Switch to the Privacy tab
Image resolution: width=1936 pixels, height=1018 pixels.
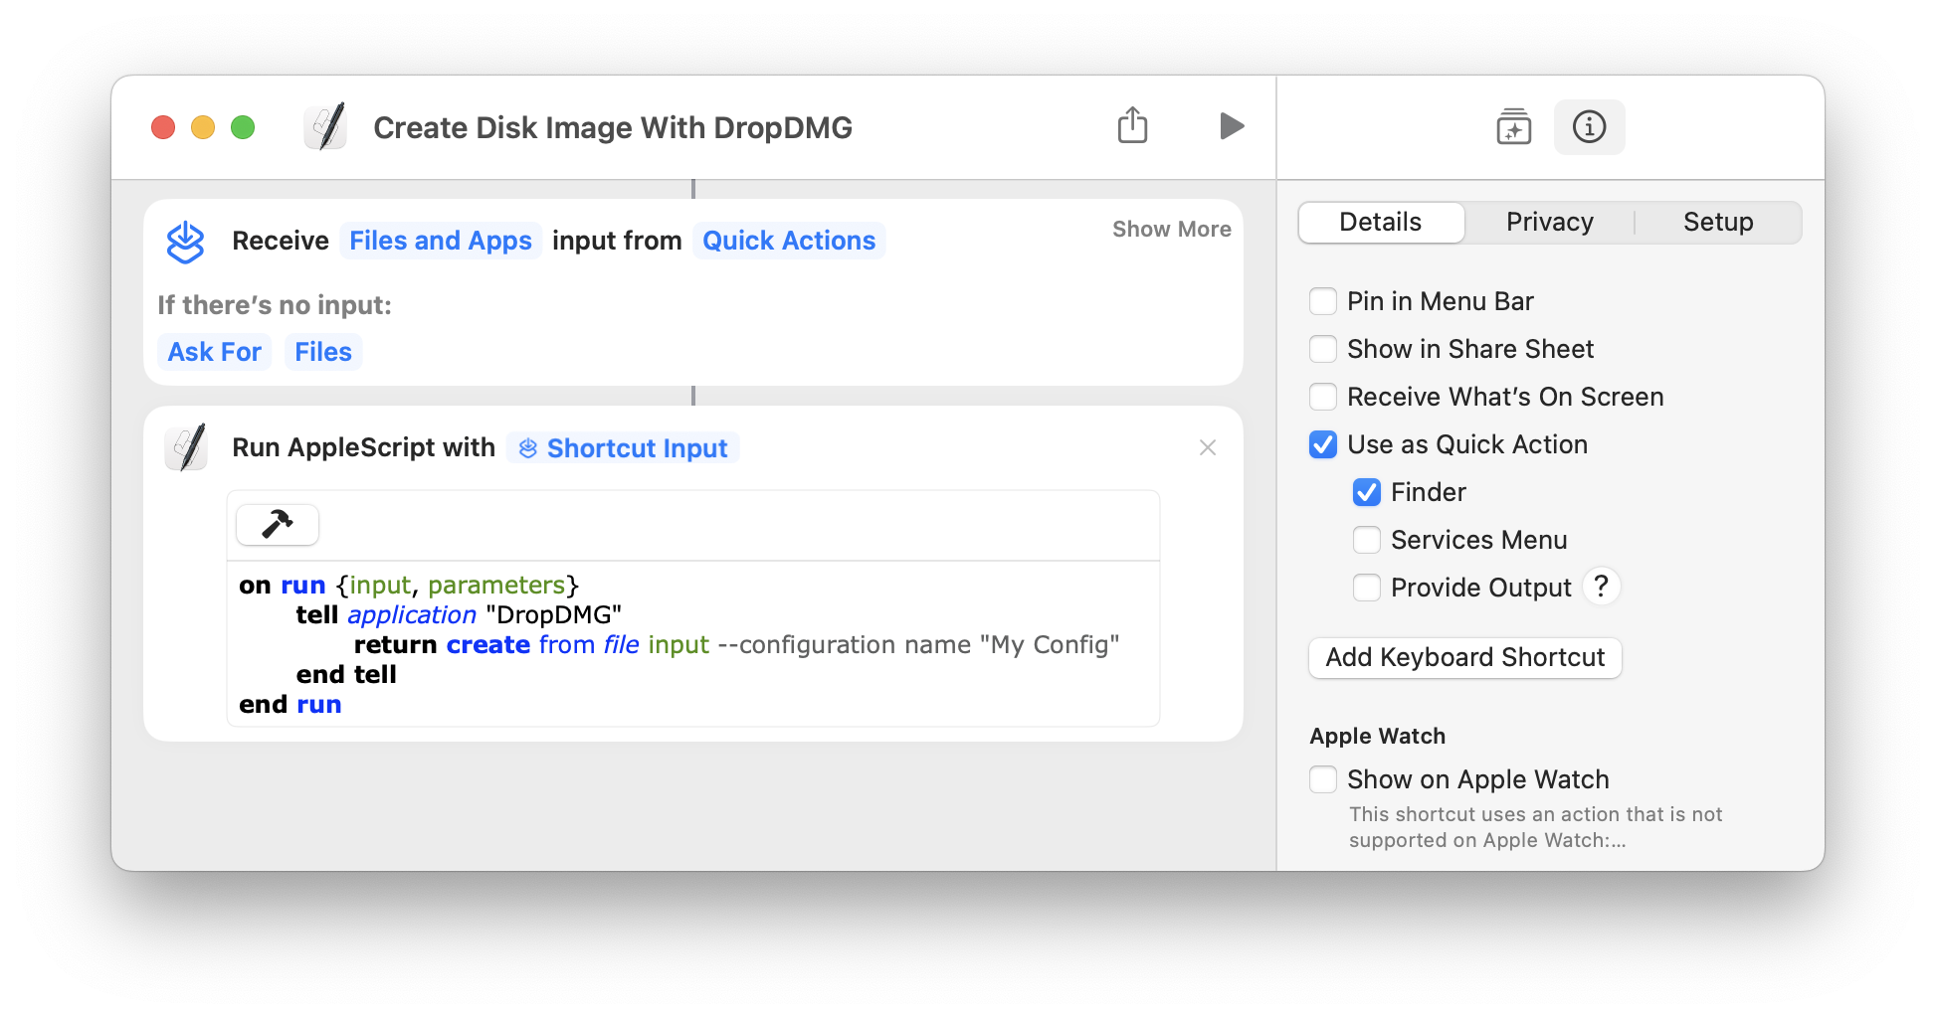pyautogui.click(x=1548, y=222)
